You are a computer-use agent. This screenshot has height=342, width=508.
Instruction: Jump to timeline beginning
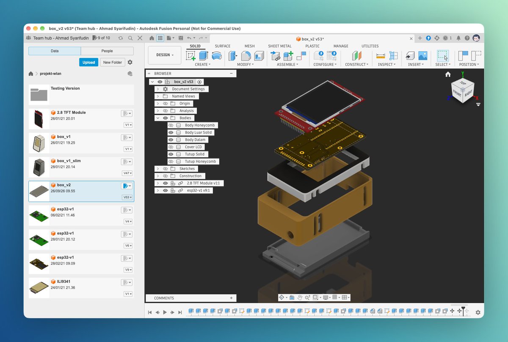[149, 312]
